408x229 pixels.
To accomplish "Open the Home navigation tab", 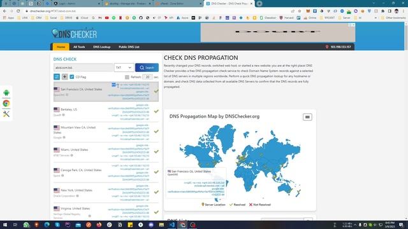I will 61,47.
